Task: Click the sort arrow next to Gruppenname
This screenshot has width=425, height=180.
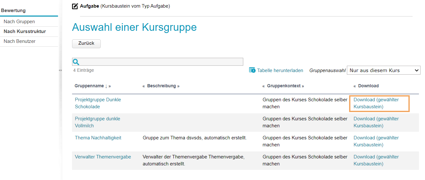Action: pos(106,86)
